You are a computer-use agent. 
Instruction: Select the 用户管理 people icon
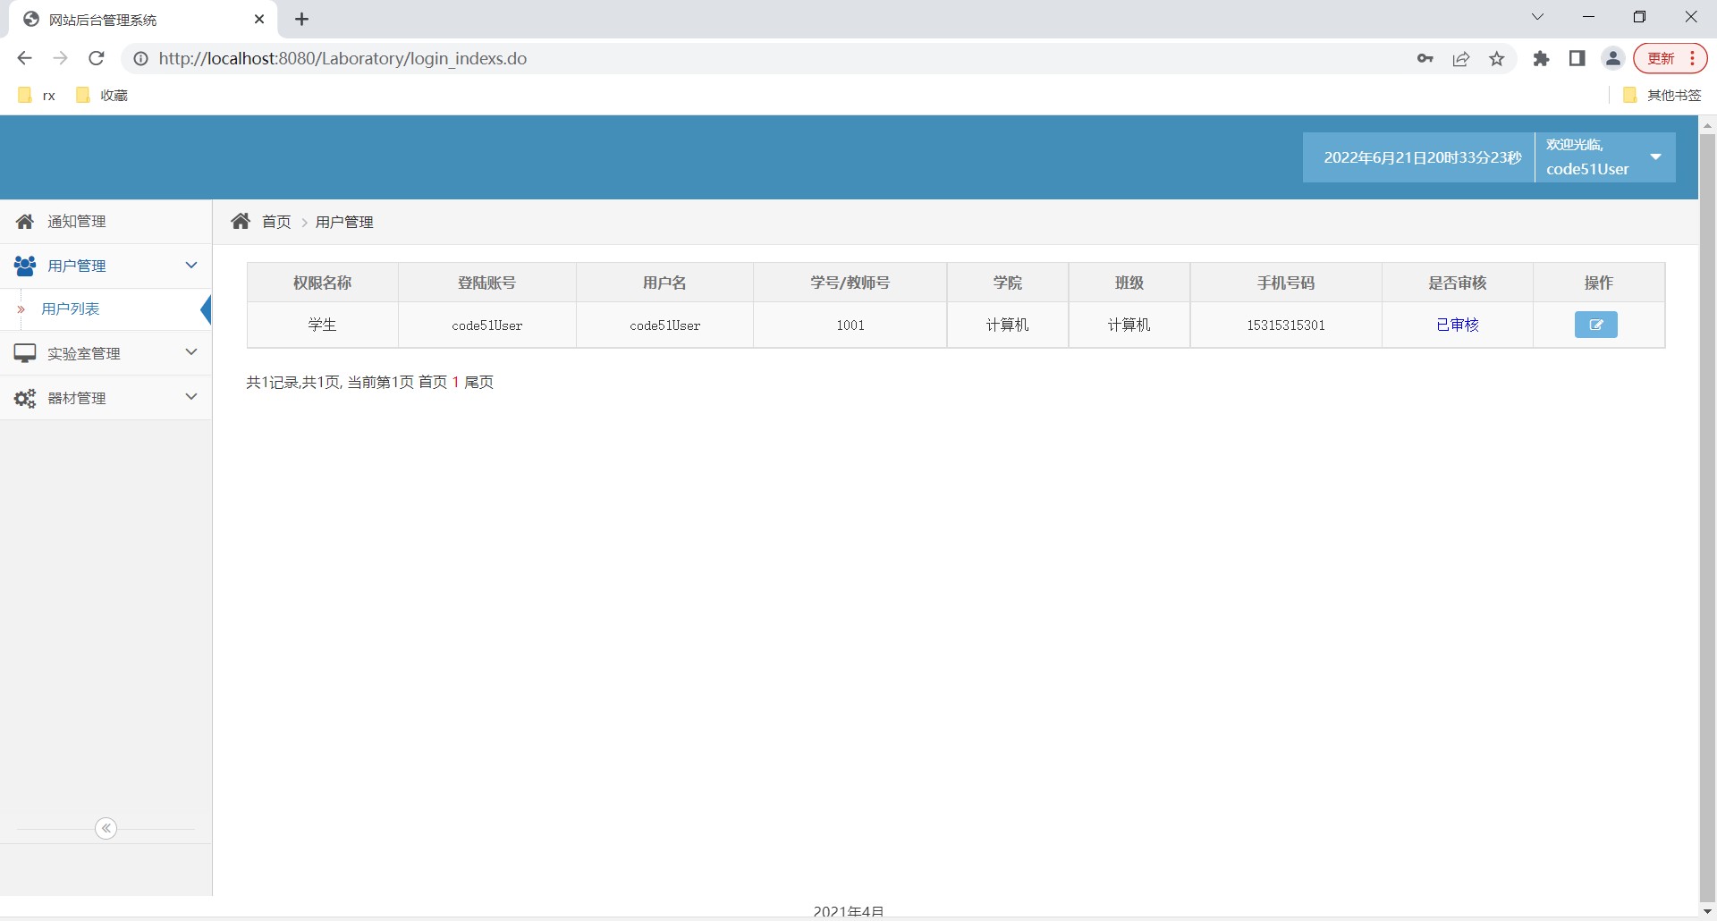pyautogui.click(x=24, y=265)
